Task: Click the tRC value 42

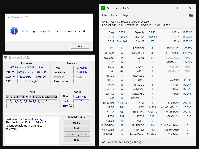Action: point(122,71)
